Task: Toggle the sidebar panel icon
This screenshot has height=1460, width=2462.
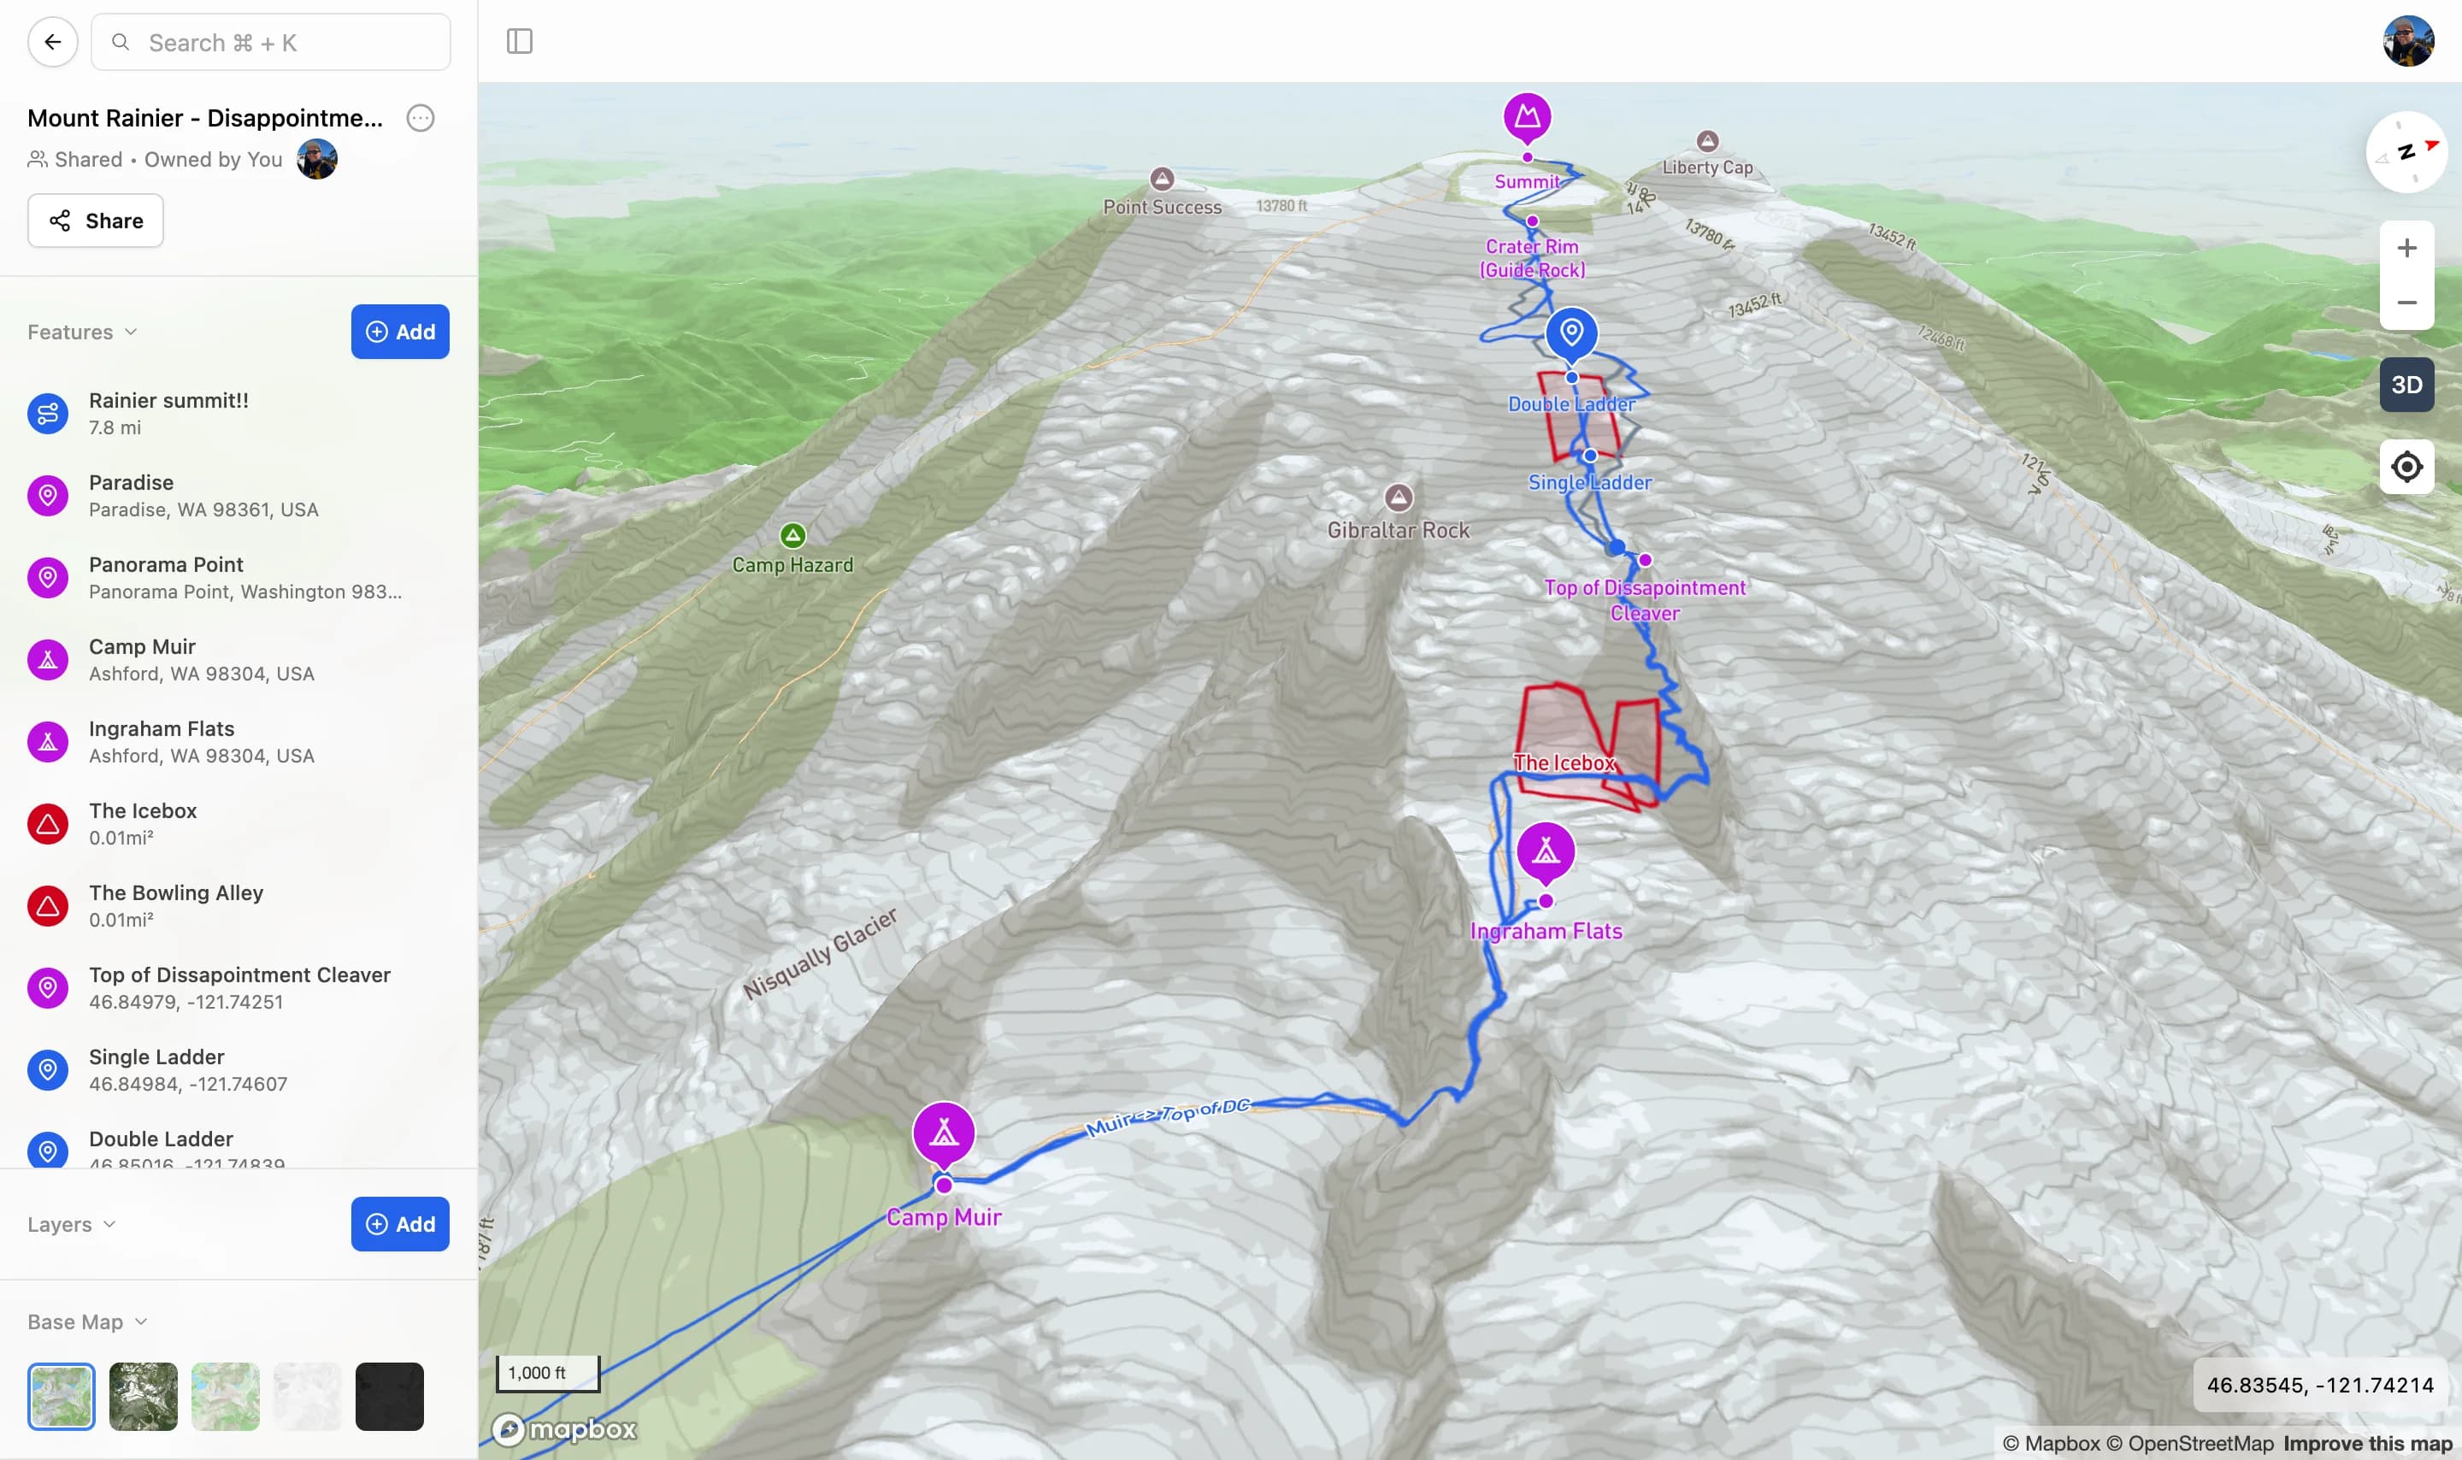Action: (520, 41)
